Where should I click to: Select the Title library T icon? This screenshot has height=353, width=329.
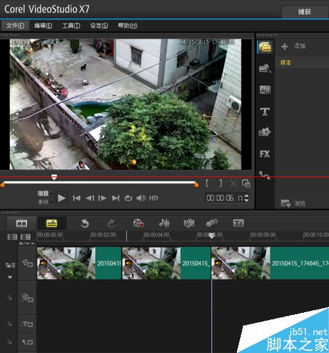pyautogui.click(x=265, y=111)
